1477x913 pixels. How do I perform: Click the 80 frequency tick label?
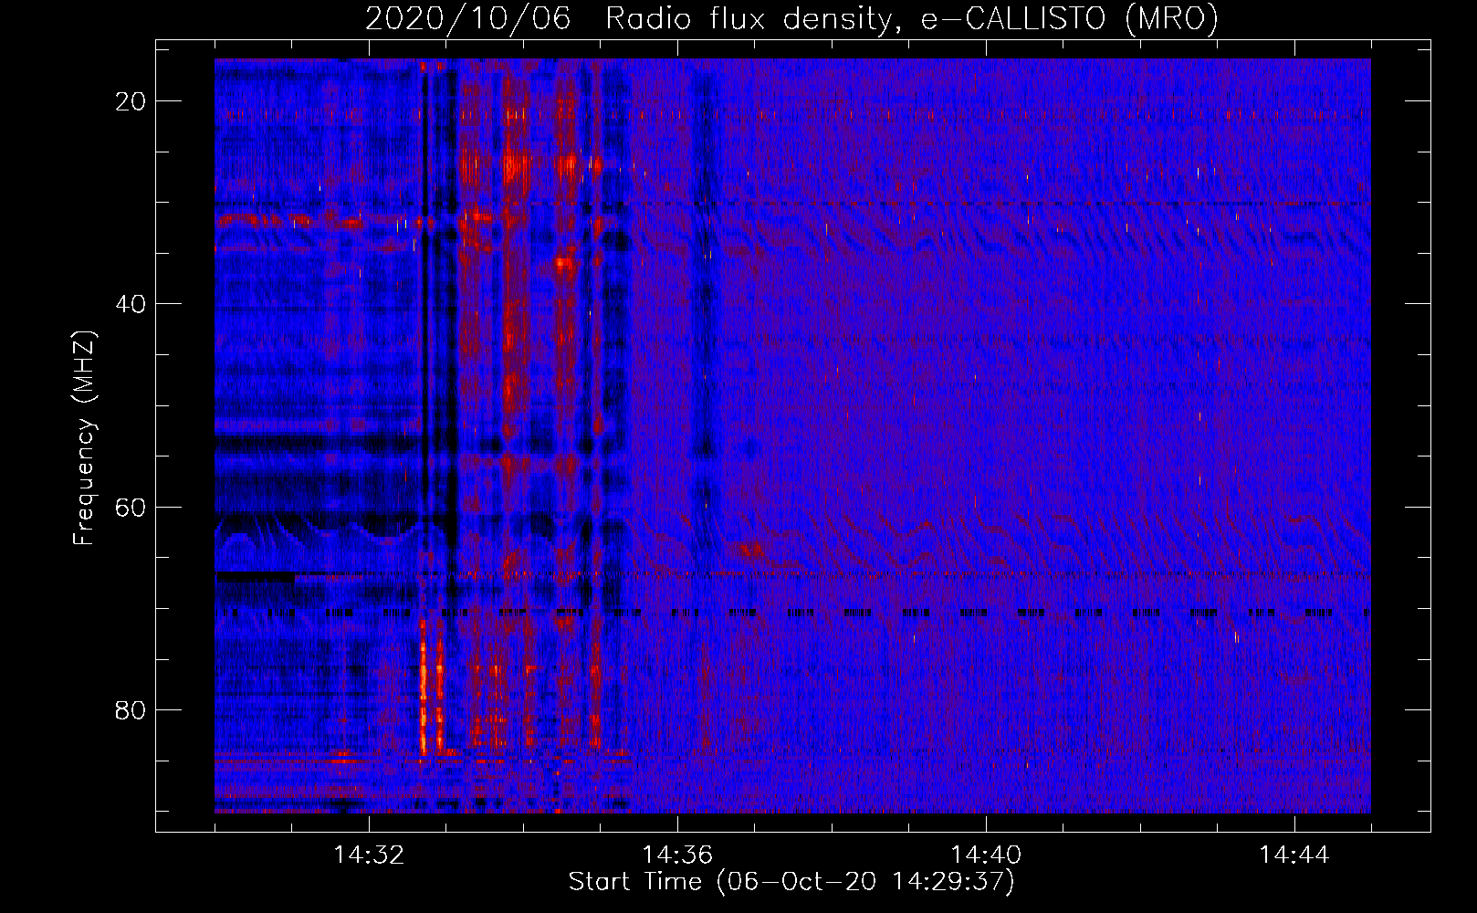(x=131, y=709)
